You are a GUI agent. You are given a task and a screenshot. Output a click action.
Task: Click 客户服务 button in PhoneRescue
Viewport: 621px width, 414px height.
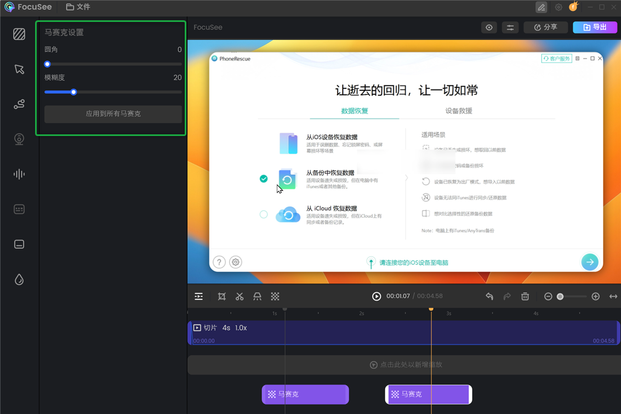point(556,59)
